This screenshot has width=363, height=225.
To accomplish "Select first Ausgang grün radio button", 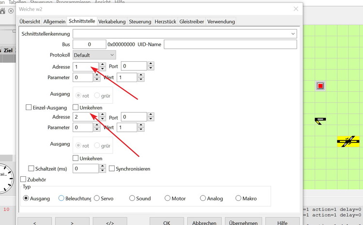I will 97,96.
